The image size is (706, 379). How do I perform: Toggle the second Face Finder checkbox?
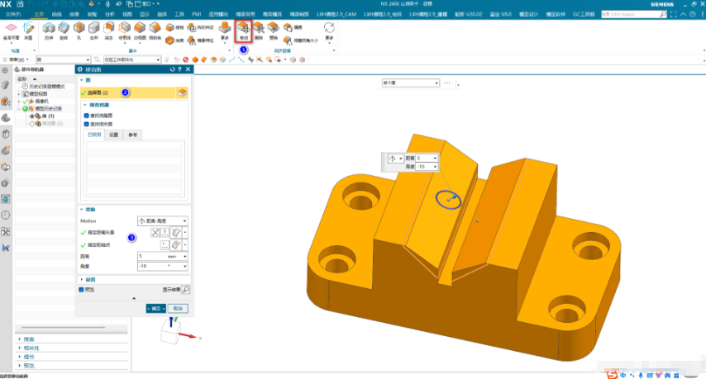point(87,124)
